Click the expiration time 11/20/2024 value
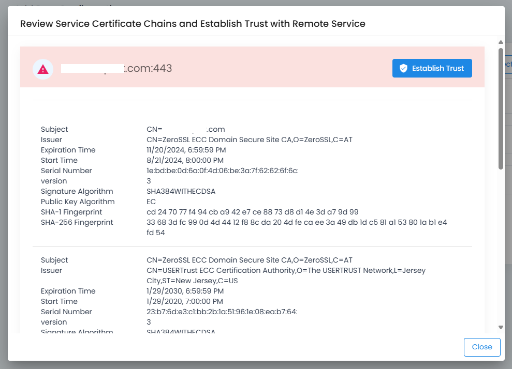This screenshot has width=512, height=369. (186, 150)
